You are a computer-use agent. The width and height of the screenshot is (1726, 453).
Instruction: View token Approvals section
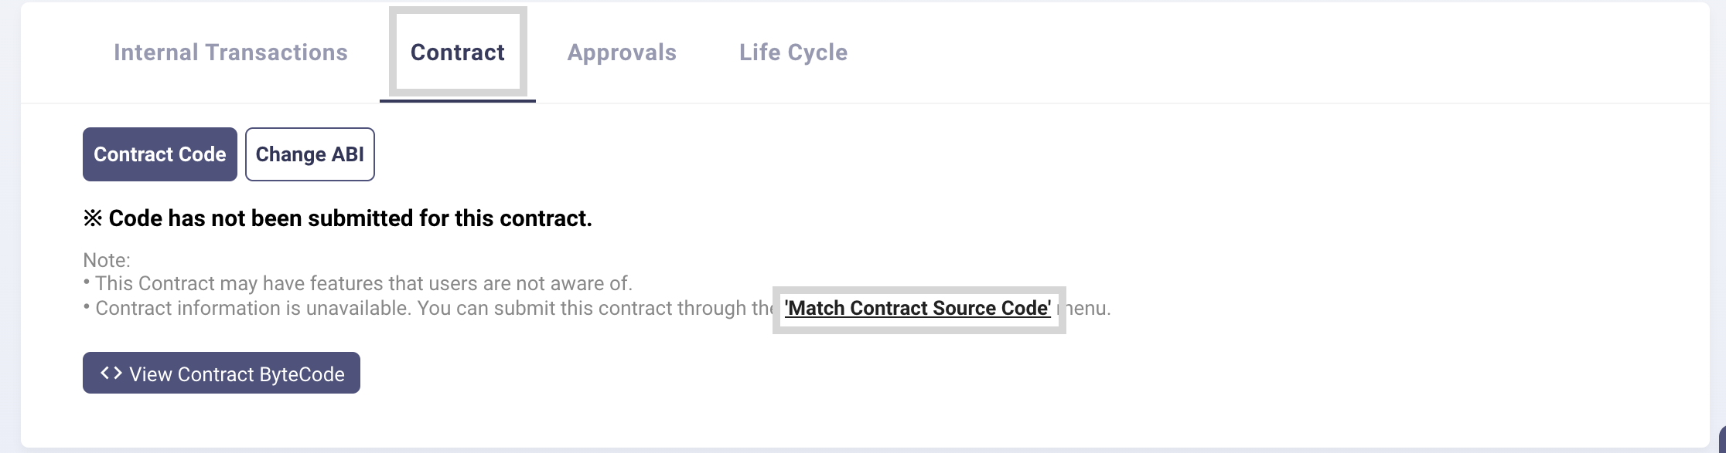coord(622,52)
